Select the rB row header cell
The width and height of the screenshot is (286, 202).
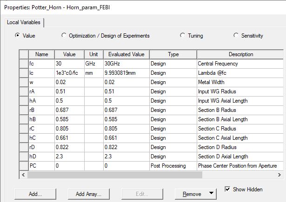[x=24, y=110]
